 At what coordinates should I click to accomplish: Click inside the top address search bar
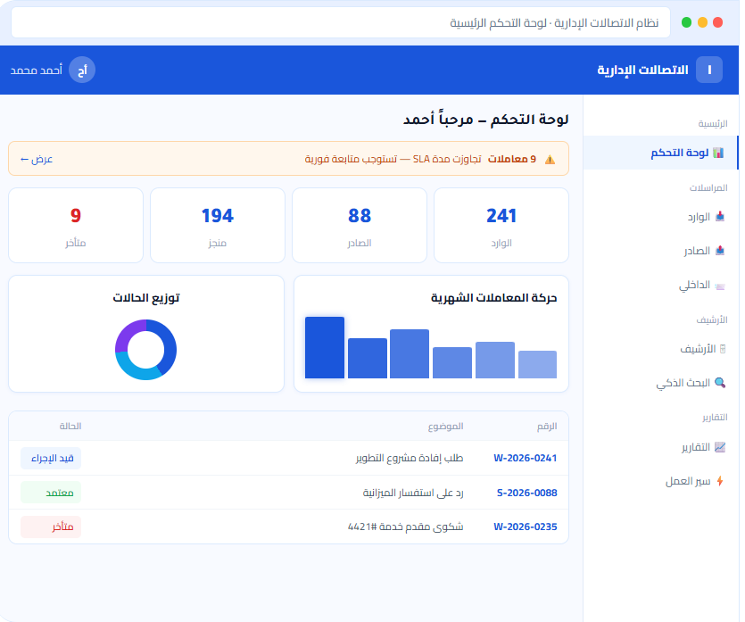click(x=339, y=22)
